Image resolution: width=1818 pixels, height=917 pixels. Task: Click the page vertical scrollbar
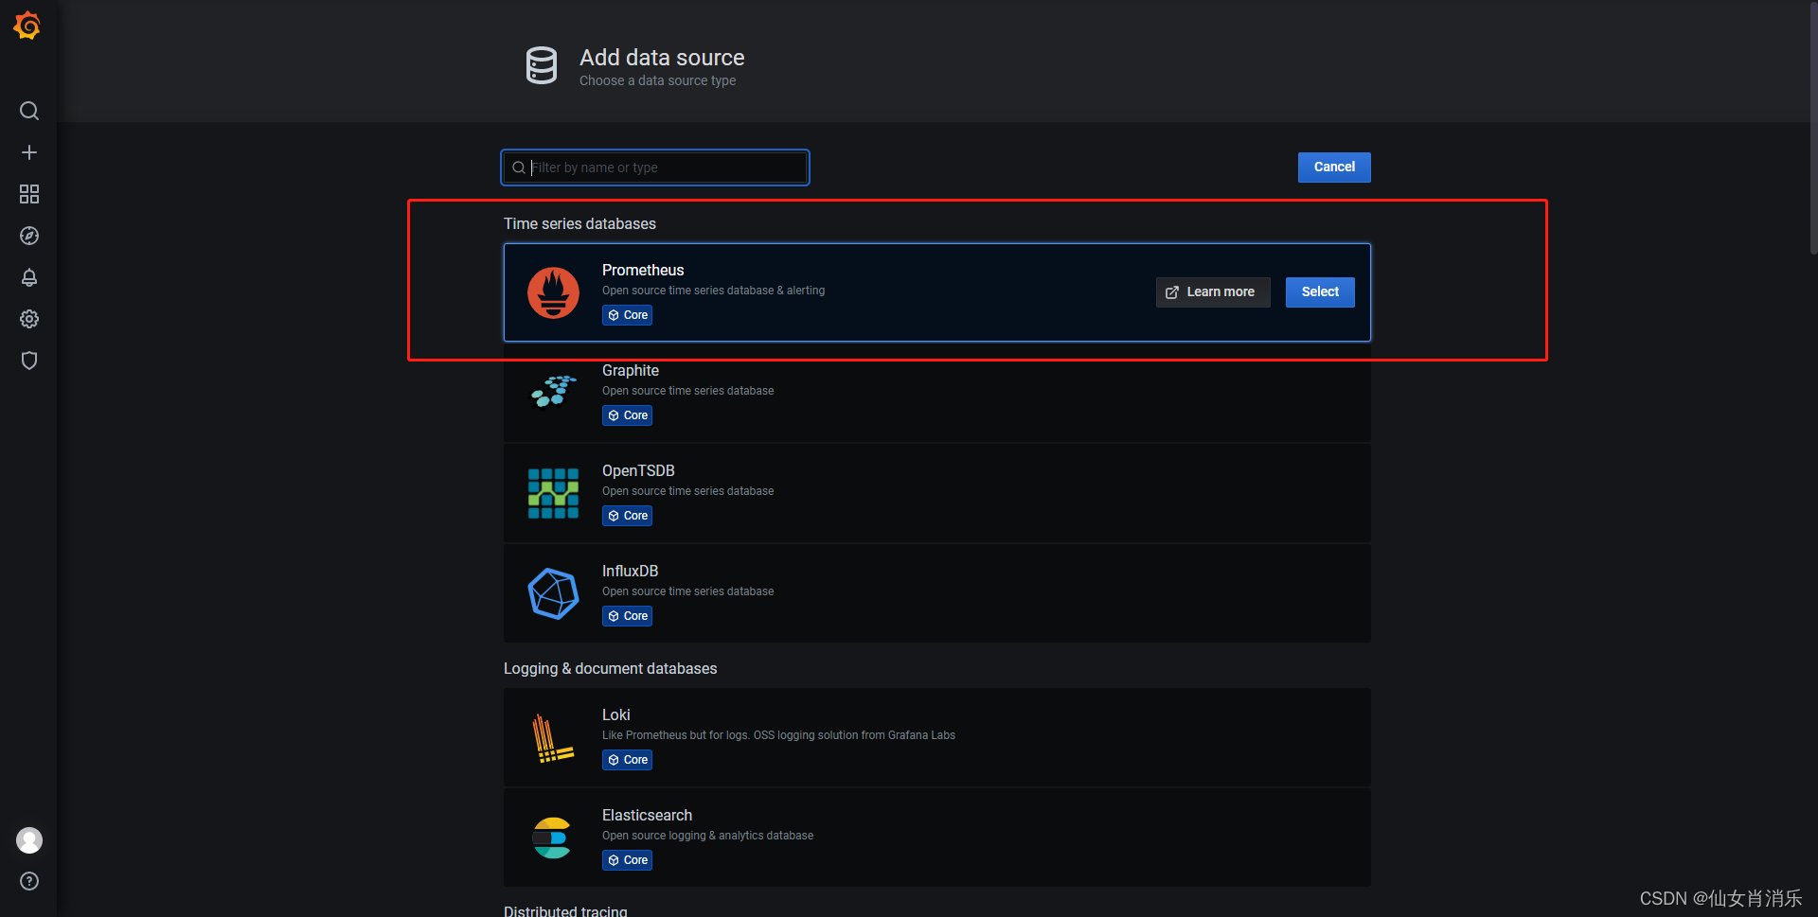tap(1813, 128)
